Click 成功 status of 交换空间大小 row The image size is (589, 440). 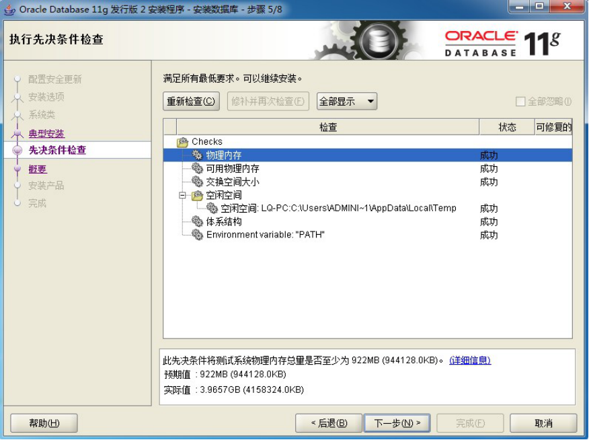point(489,182)
